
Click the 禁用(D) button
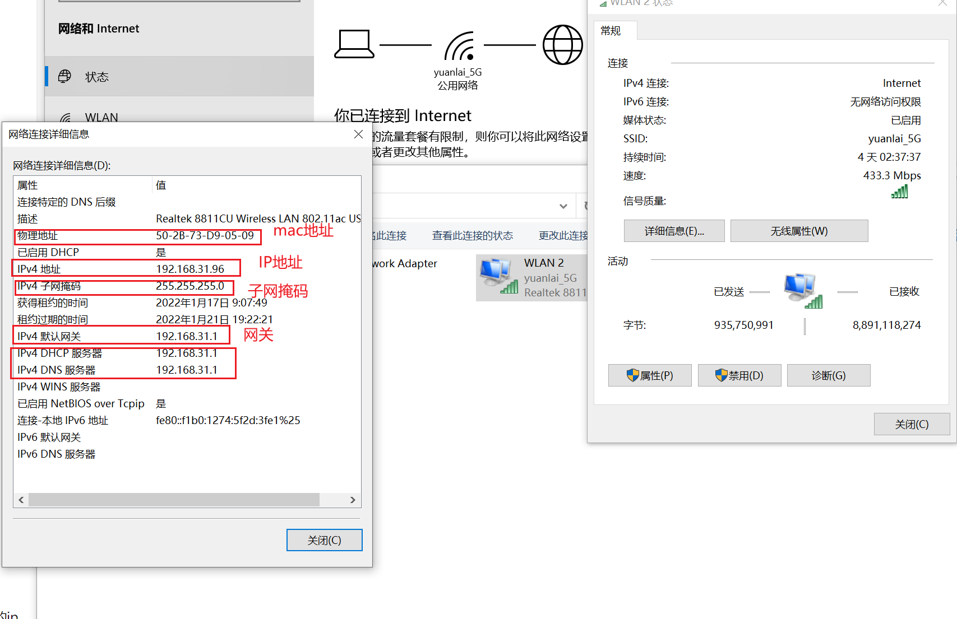click(x=739, y=375)
